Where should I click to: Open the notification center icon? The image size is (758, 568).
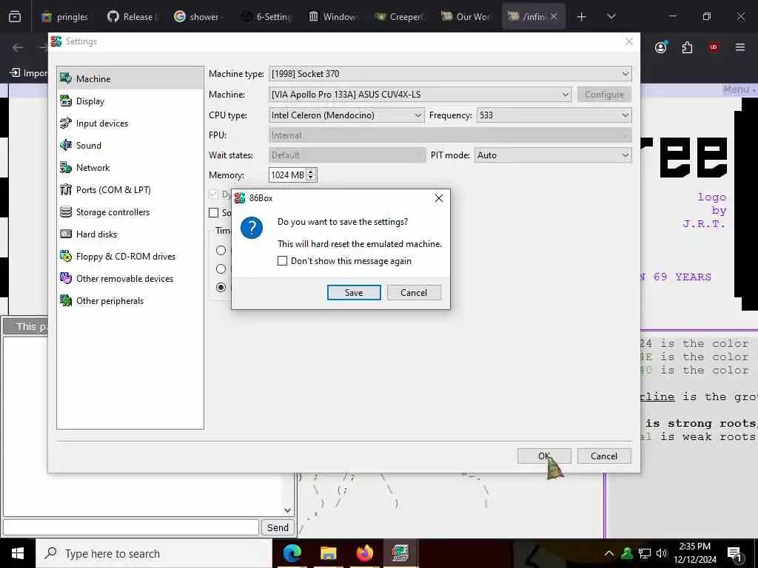click(x=734, y=555)
